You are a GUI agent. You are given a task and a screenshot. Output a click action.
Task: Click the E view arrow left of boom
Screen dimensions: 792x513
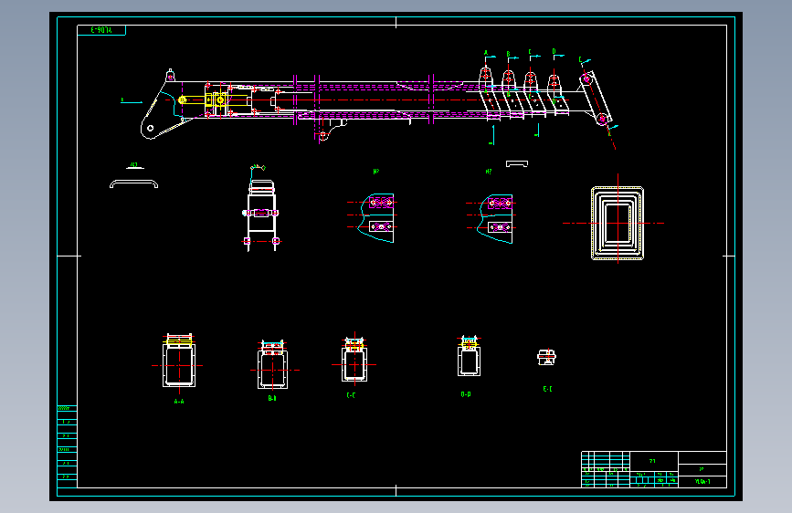coord(132,101)
